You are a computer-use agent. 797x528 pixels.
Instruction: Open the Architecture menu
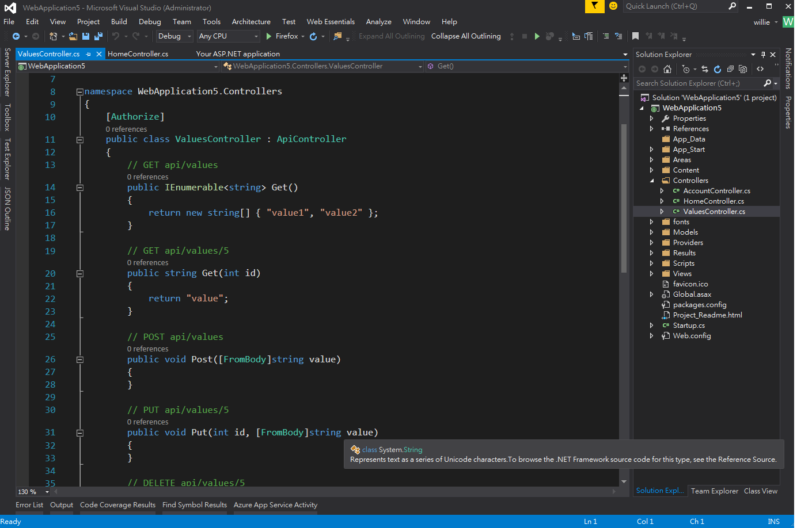point(251,22)
